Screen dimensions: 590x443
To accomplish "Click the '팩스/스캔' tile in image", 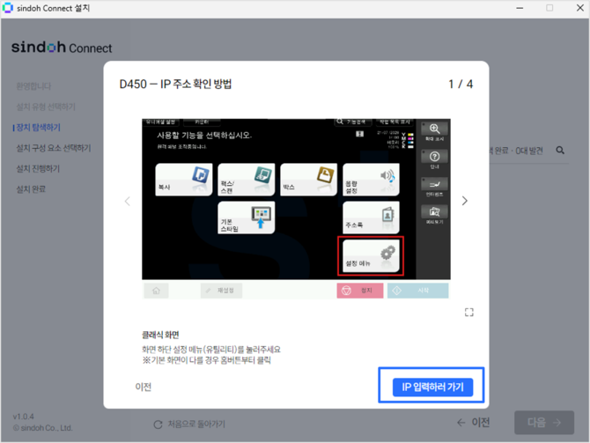I will (246, 179).
